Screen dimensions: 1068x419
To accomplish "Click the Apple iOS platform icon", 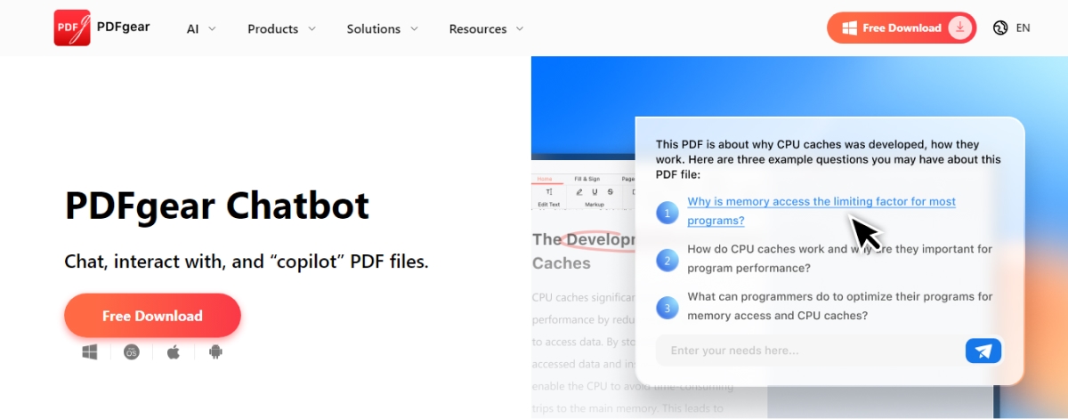I will tap(174, 352).
